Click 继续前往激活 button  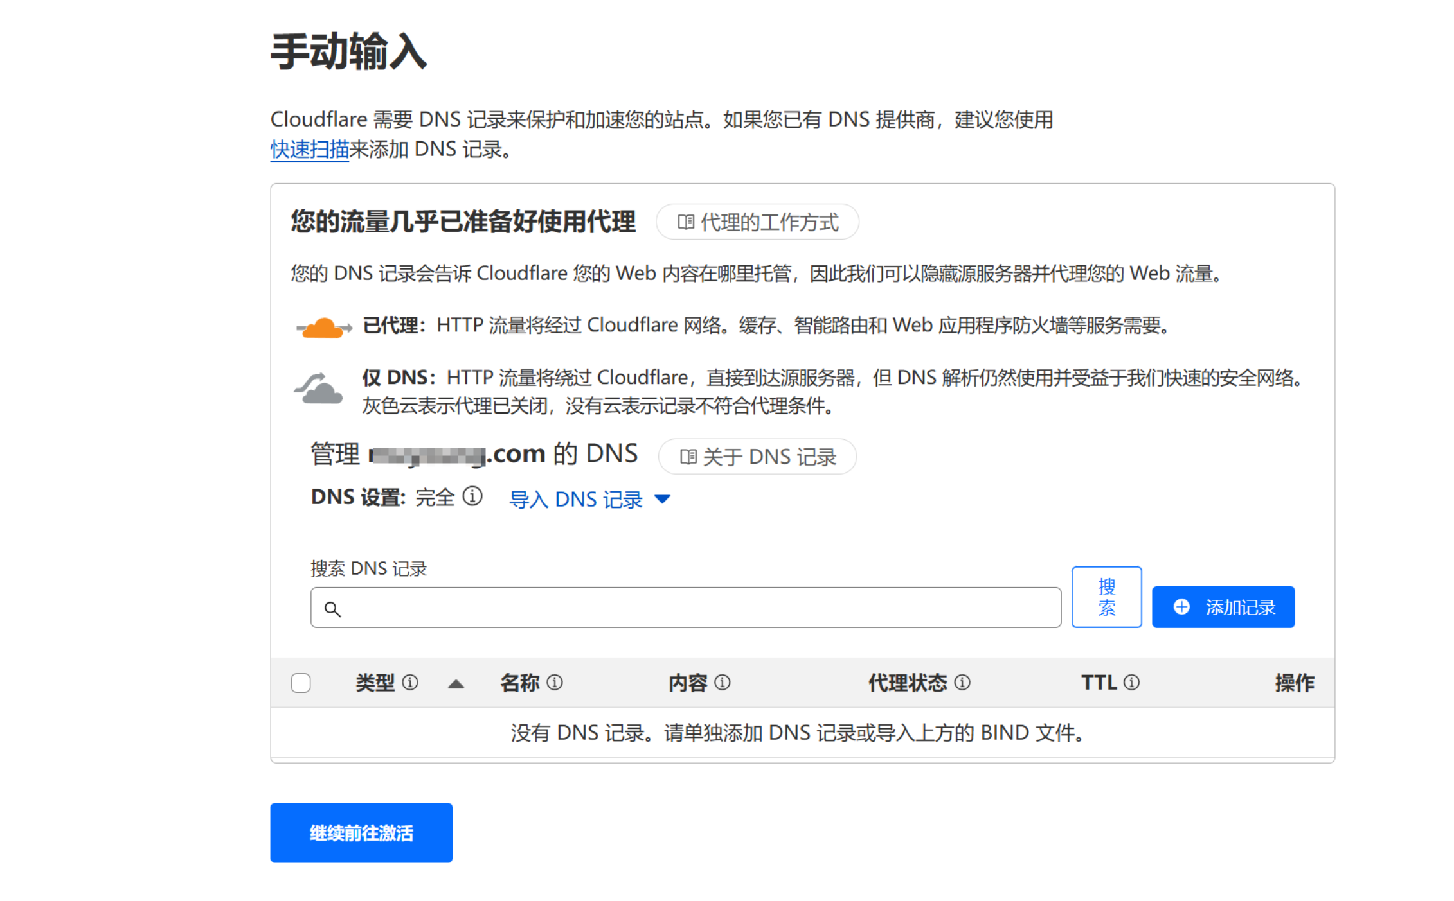361,832
